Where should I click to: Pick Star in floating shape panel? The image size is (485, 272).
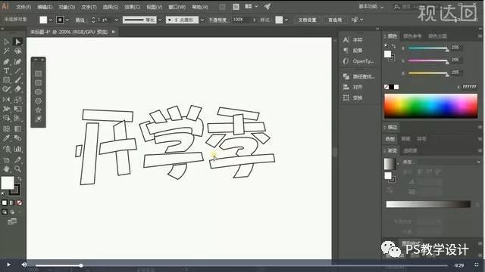(39, 110)
